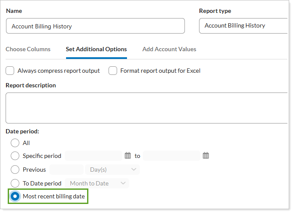Click the Previous period number field

pyautogui.click(x=66, y=170)
